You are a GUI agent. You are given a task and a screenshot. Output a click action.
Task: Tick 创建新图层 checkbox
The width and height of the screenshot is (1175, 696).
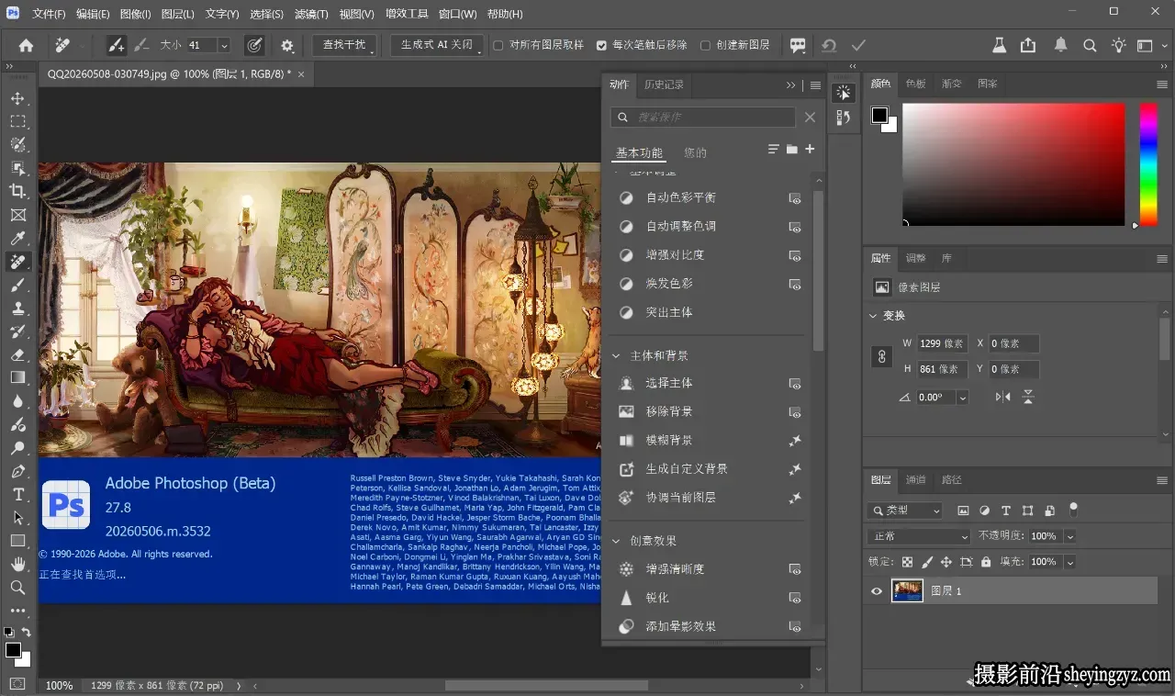(x=705, y=45)
